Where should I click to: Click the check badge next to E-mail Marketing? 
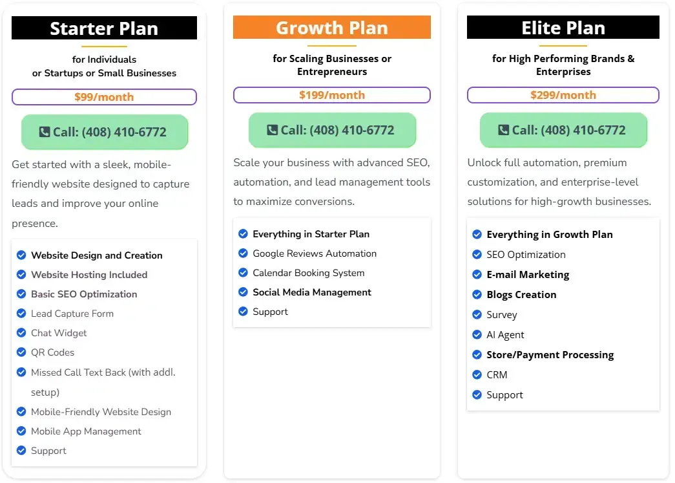tap(477, 274)
